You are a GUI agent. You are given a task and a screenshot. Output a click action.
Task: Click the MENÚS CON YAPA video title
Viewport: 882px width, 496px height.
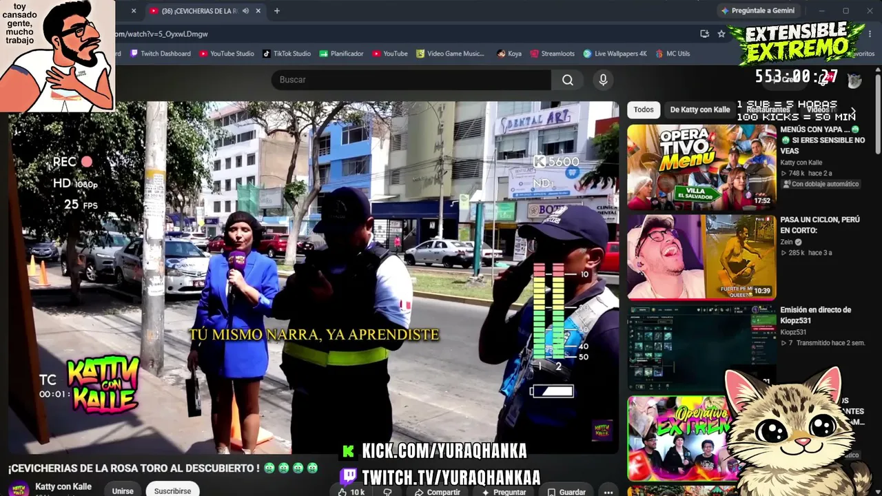823,140
